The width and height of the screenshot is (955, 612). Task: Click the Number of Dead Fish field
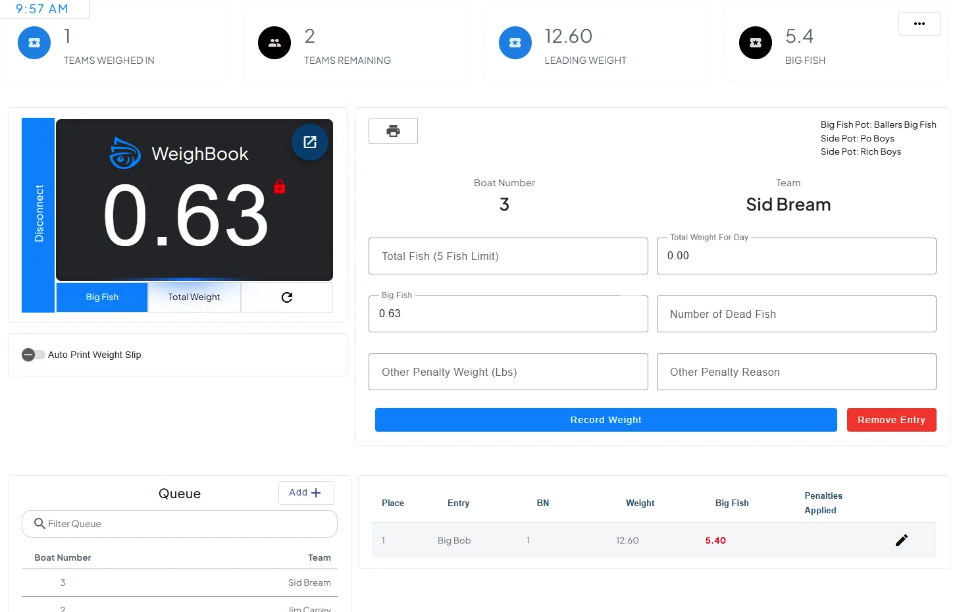click(796, 314)
